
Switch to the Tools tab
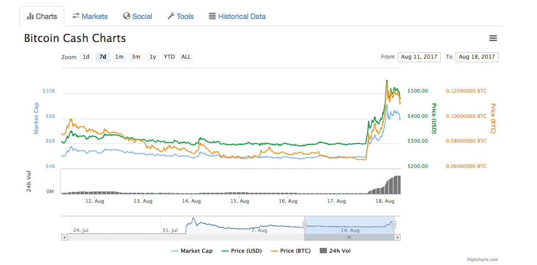point(181,16)
